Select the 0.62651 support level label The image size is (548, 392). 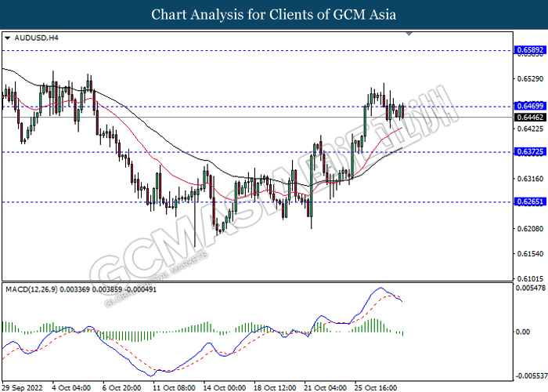point(530,201)
